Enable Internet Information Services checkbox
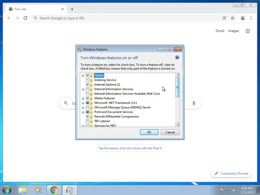The image size is (260, 195). click(x=87, y=89)
